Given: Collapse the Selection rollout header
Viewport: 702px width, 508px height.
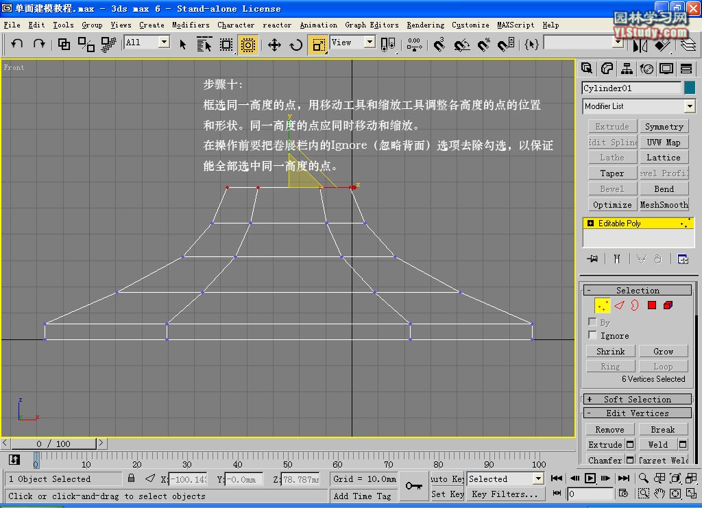Looking at the screenshot, I should [x=638, y=290].
